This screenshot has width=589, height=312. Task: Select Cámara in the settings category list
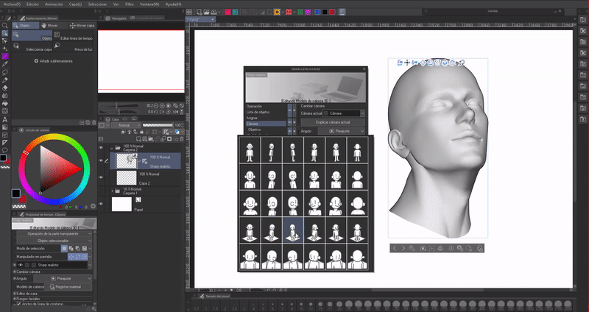(254, 124)
